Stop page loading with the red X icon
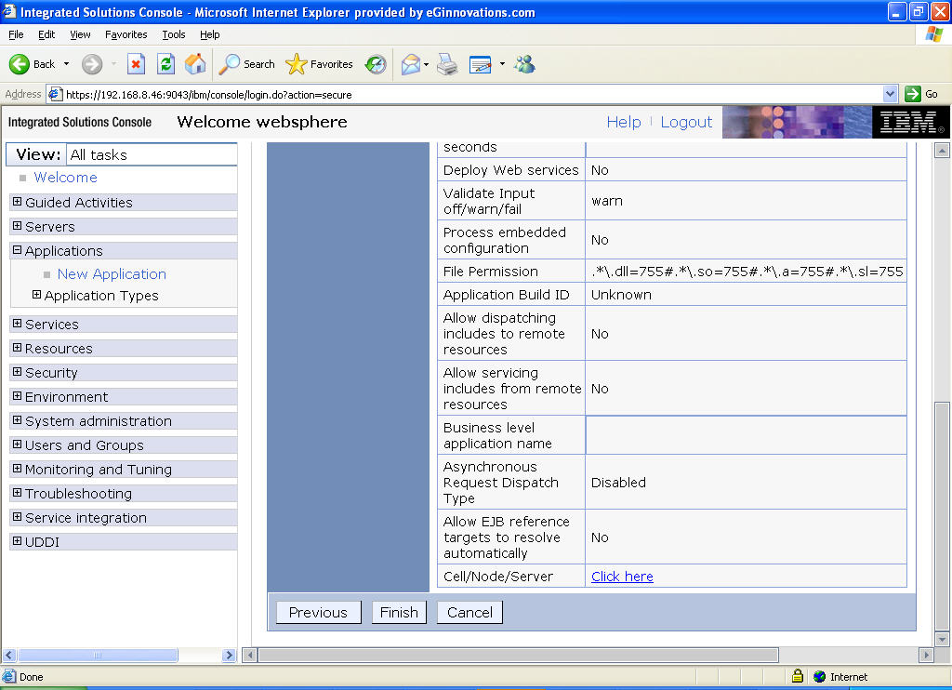 pos(136,64)
